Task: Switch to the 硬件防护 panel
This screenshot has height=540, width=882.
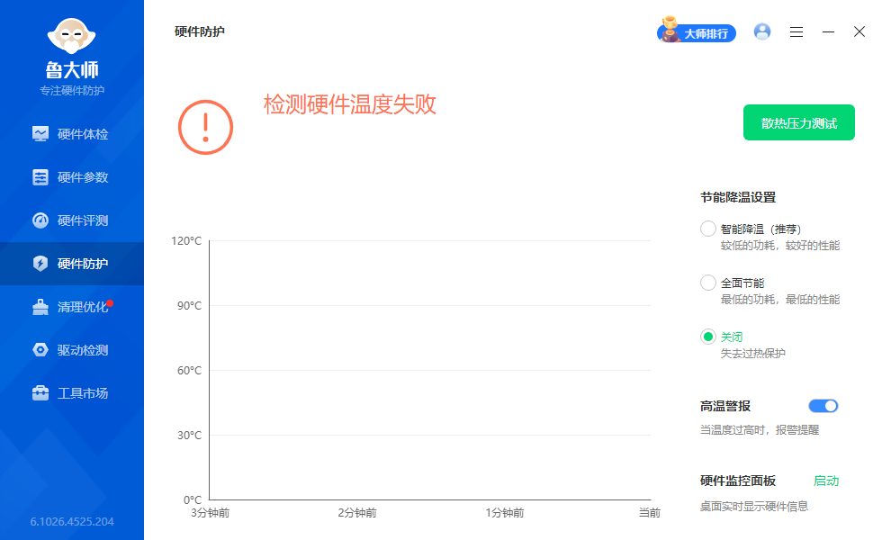Action: pos(72,263)
